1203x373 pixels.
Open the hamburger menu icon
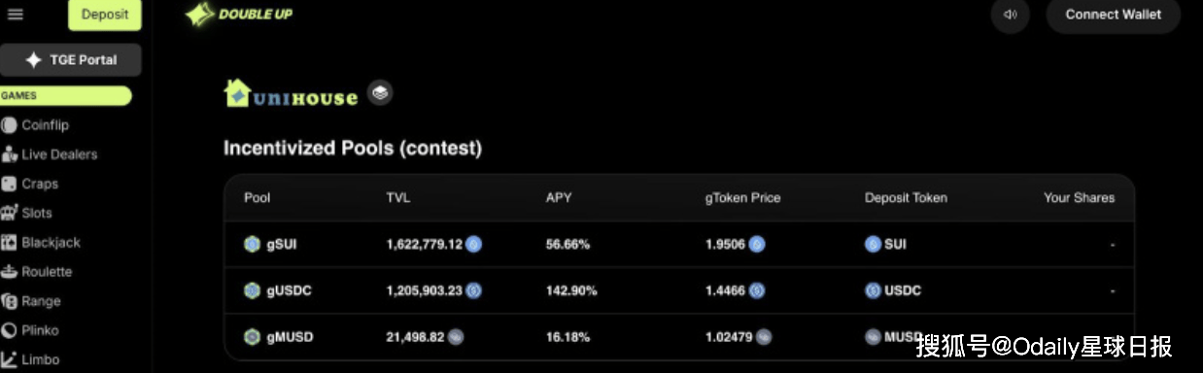click(15, 15)
